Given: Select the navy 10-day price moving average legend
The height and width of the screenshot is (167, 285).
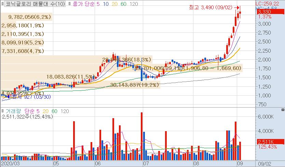Looking at the screenshot, I should (106, 4).
